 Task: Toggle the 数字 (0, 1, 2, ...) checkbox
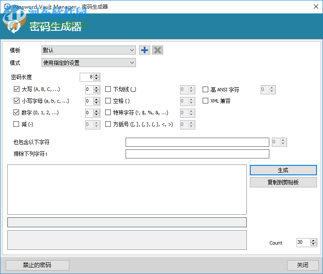[x=16, y=113]
